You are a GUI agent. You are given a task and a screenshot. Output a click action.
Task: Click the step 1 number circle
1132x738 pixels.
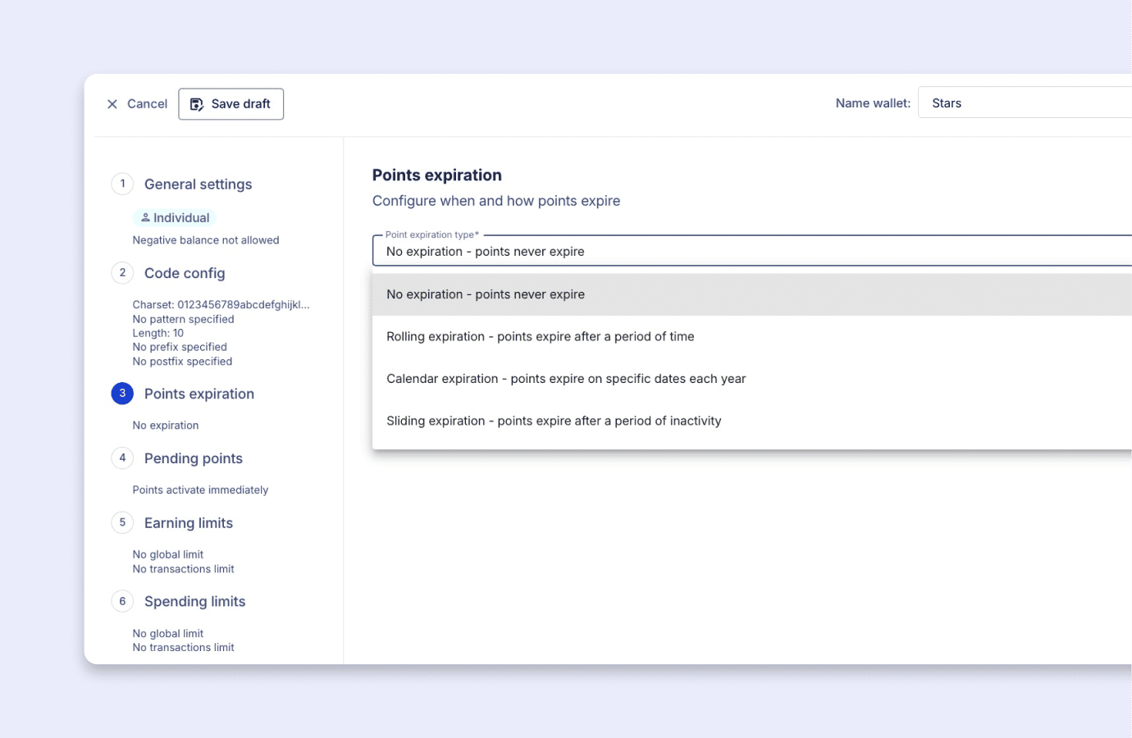point(122,184)
